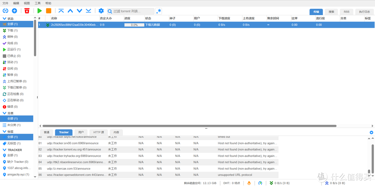
Task: Move torrent down in queue
Action: pos(80,11)
